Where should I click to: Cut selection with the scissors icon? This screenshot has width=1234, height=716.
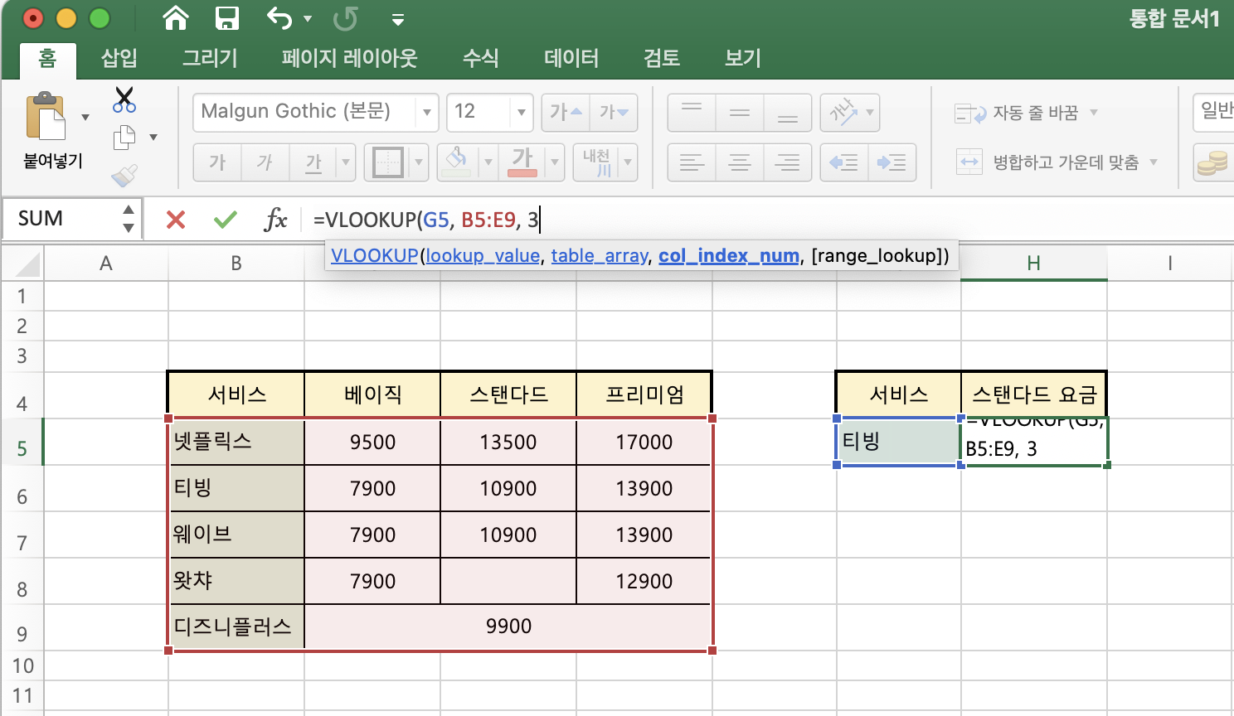[x=124, y=100]
